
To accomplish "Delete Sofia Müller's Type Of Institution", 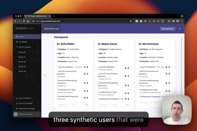I will [x=87, y=67].
